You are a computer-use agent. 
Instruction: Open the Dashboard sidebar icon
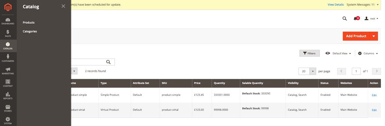[8, 21]
